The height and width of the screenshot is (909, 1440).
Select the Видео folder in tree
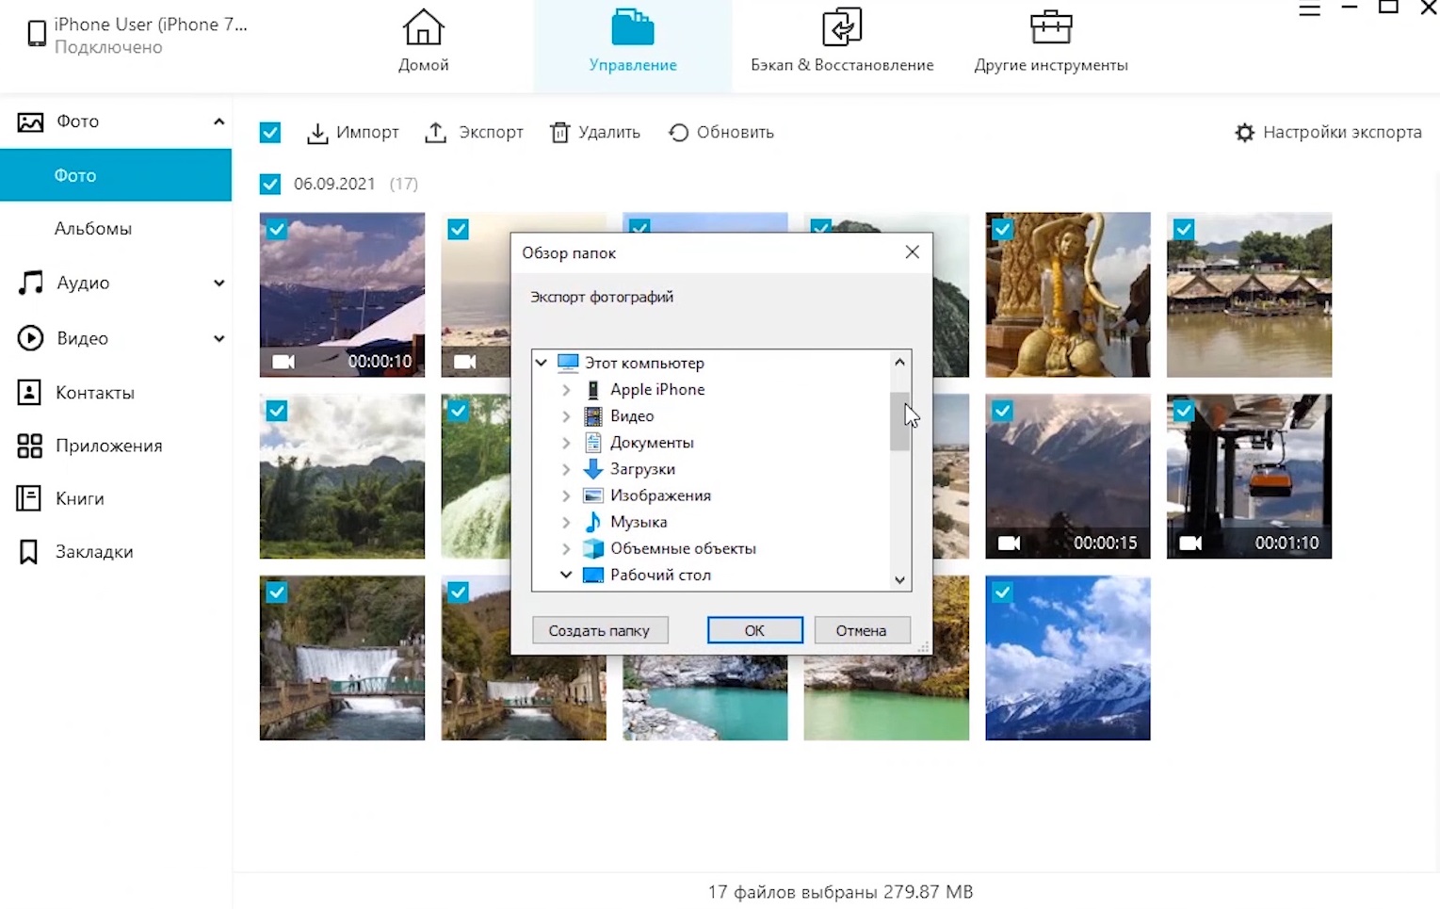point(632,416)
